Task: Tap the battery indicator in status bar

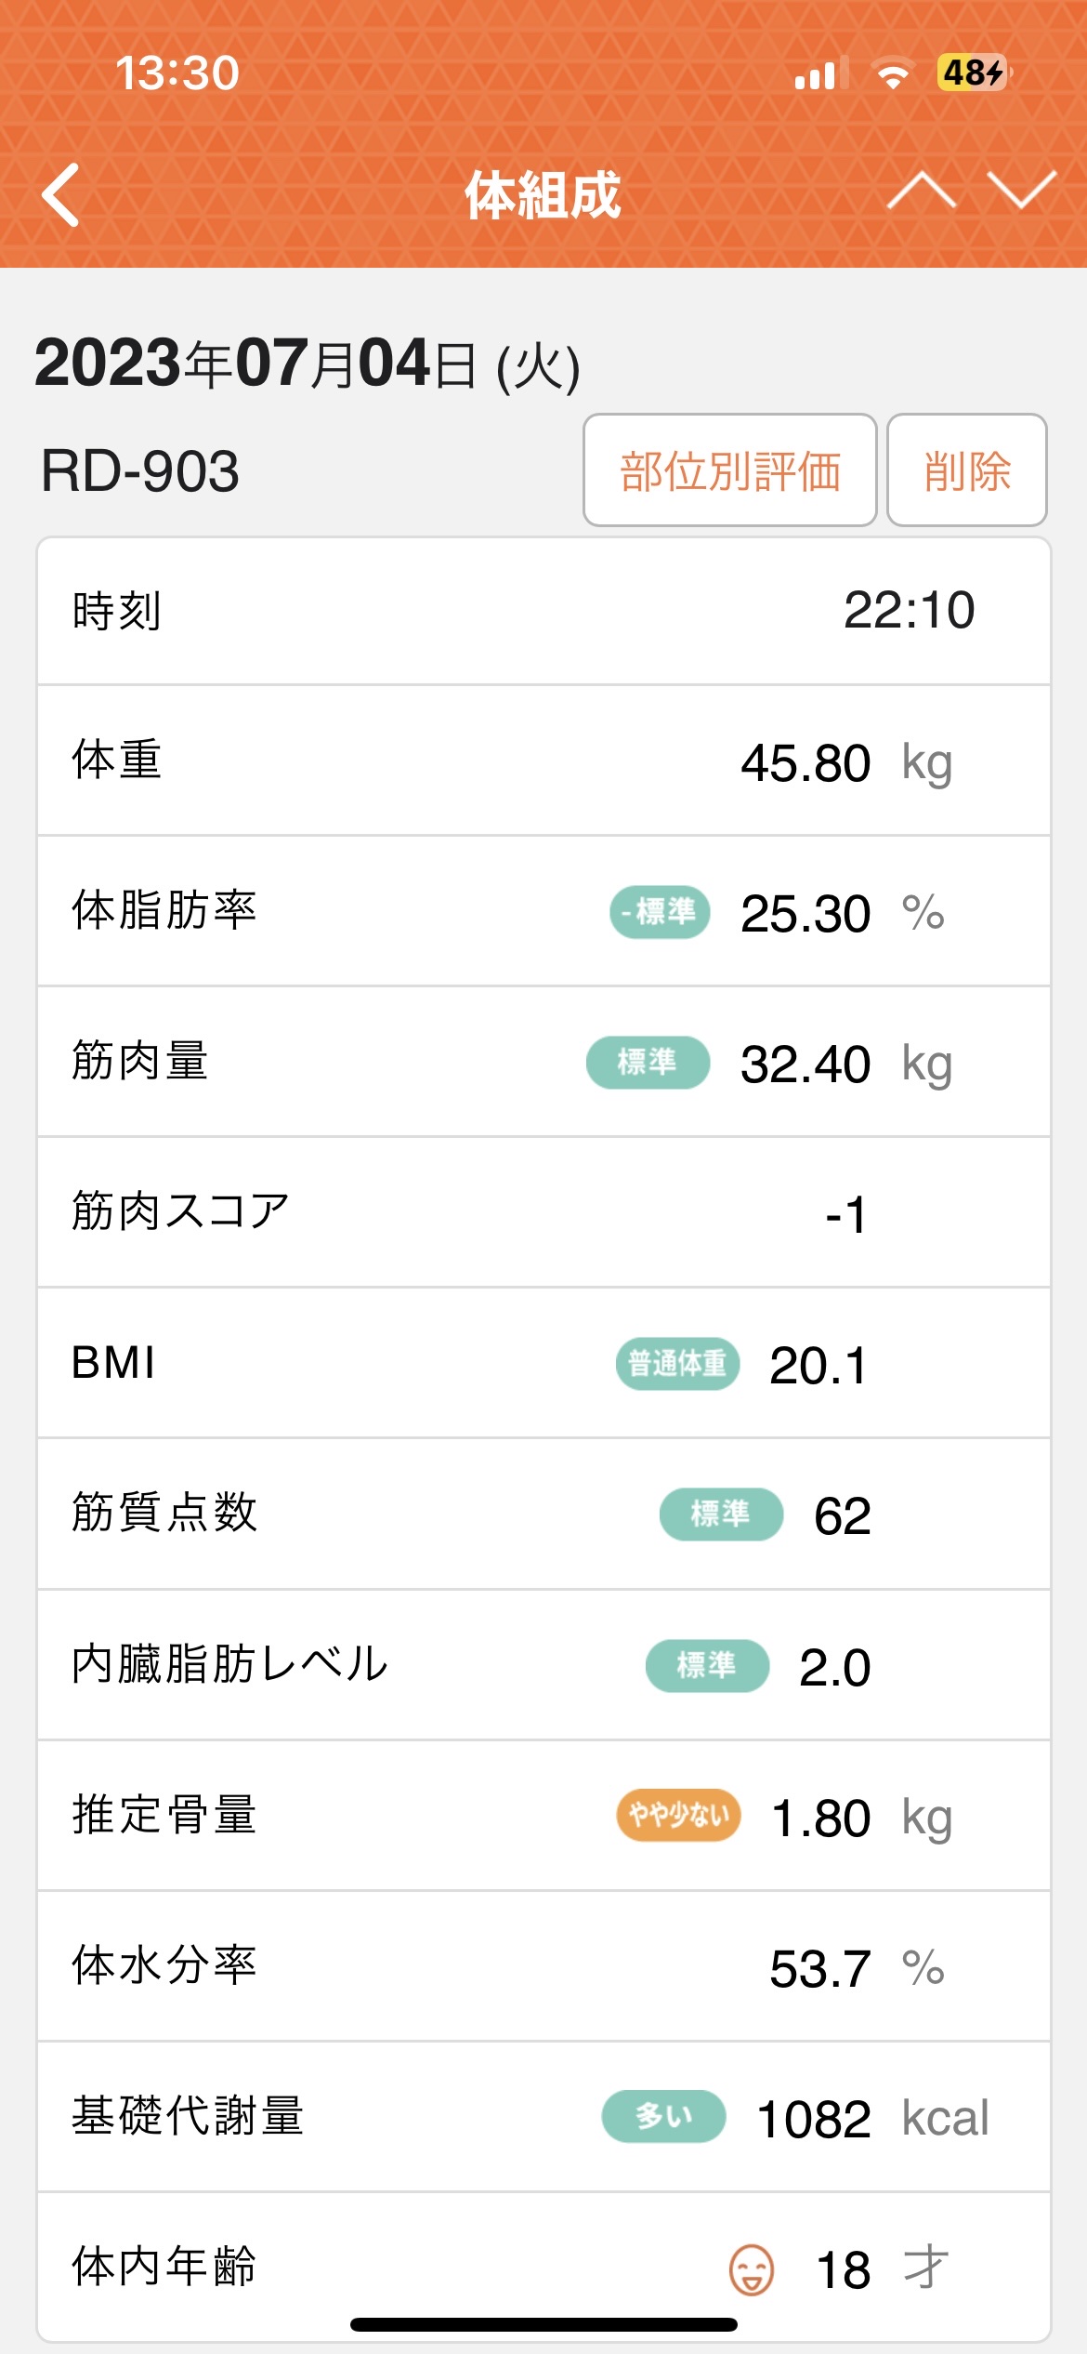Action: 973,73
